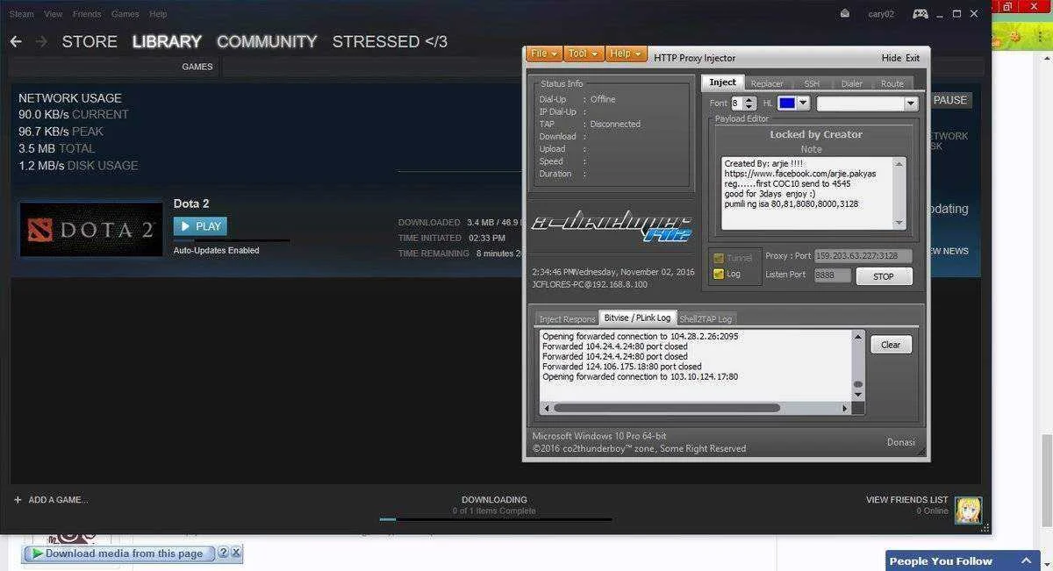Click the STOP button in proxy injector

pos(884,276)
